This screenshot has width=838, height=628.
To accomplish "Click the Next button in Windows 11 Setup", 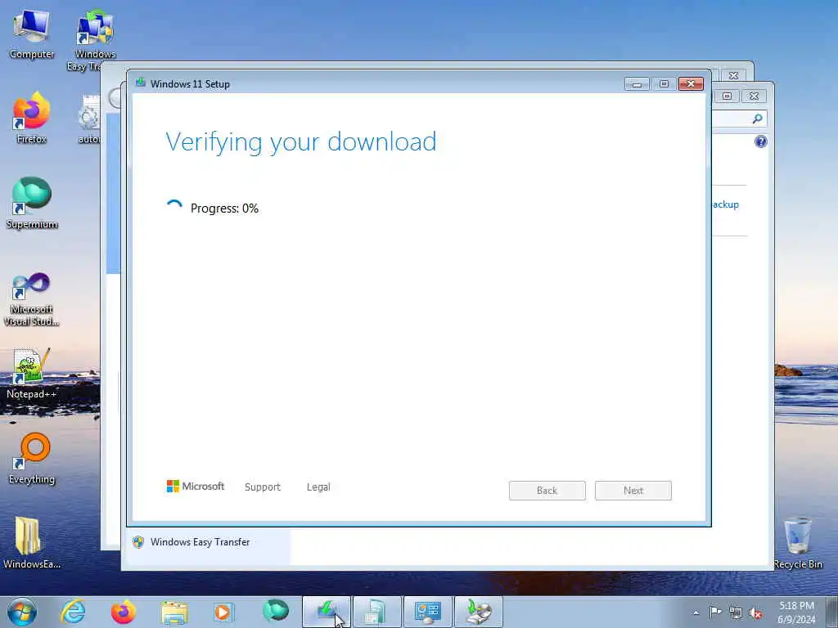I will coord(633,491).
